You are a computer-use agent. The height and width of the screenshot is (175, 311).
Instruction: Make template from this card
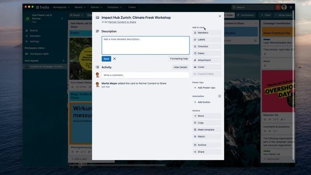[x=207, y=130]
